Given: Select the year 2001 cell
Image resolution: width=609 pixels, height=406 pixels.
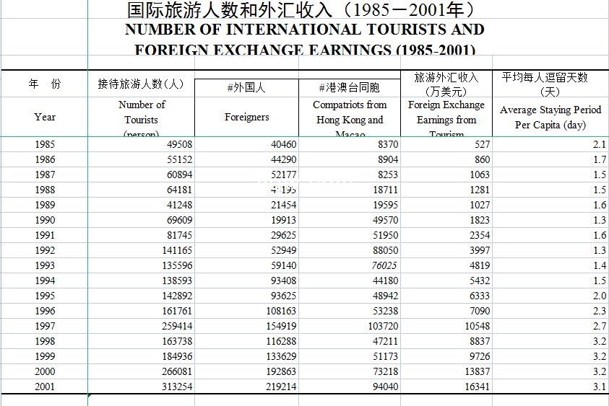Looking at the screenshot, I should click(45, 387).
